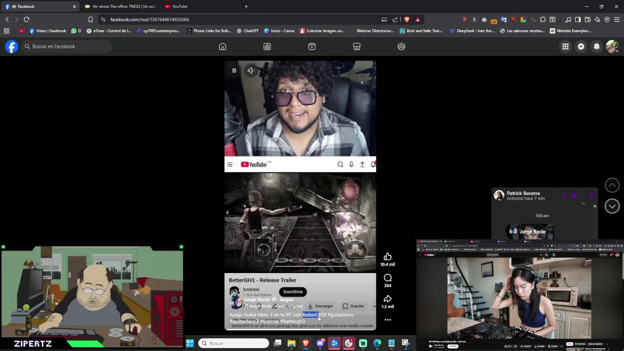This screenshot has width=624, height=351.
Task: Open Windows Start button
Action: point(190,343)
